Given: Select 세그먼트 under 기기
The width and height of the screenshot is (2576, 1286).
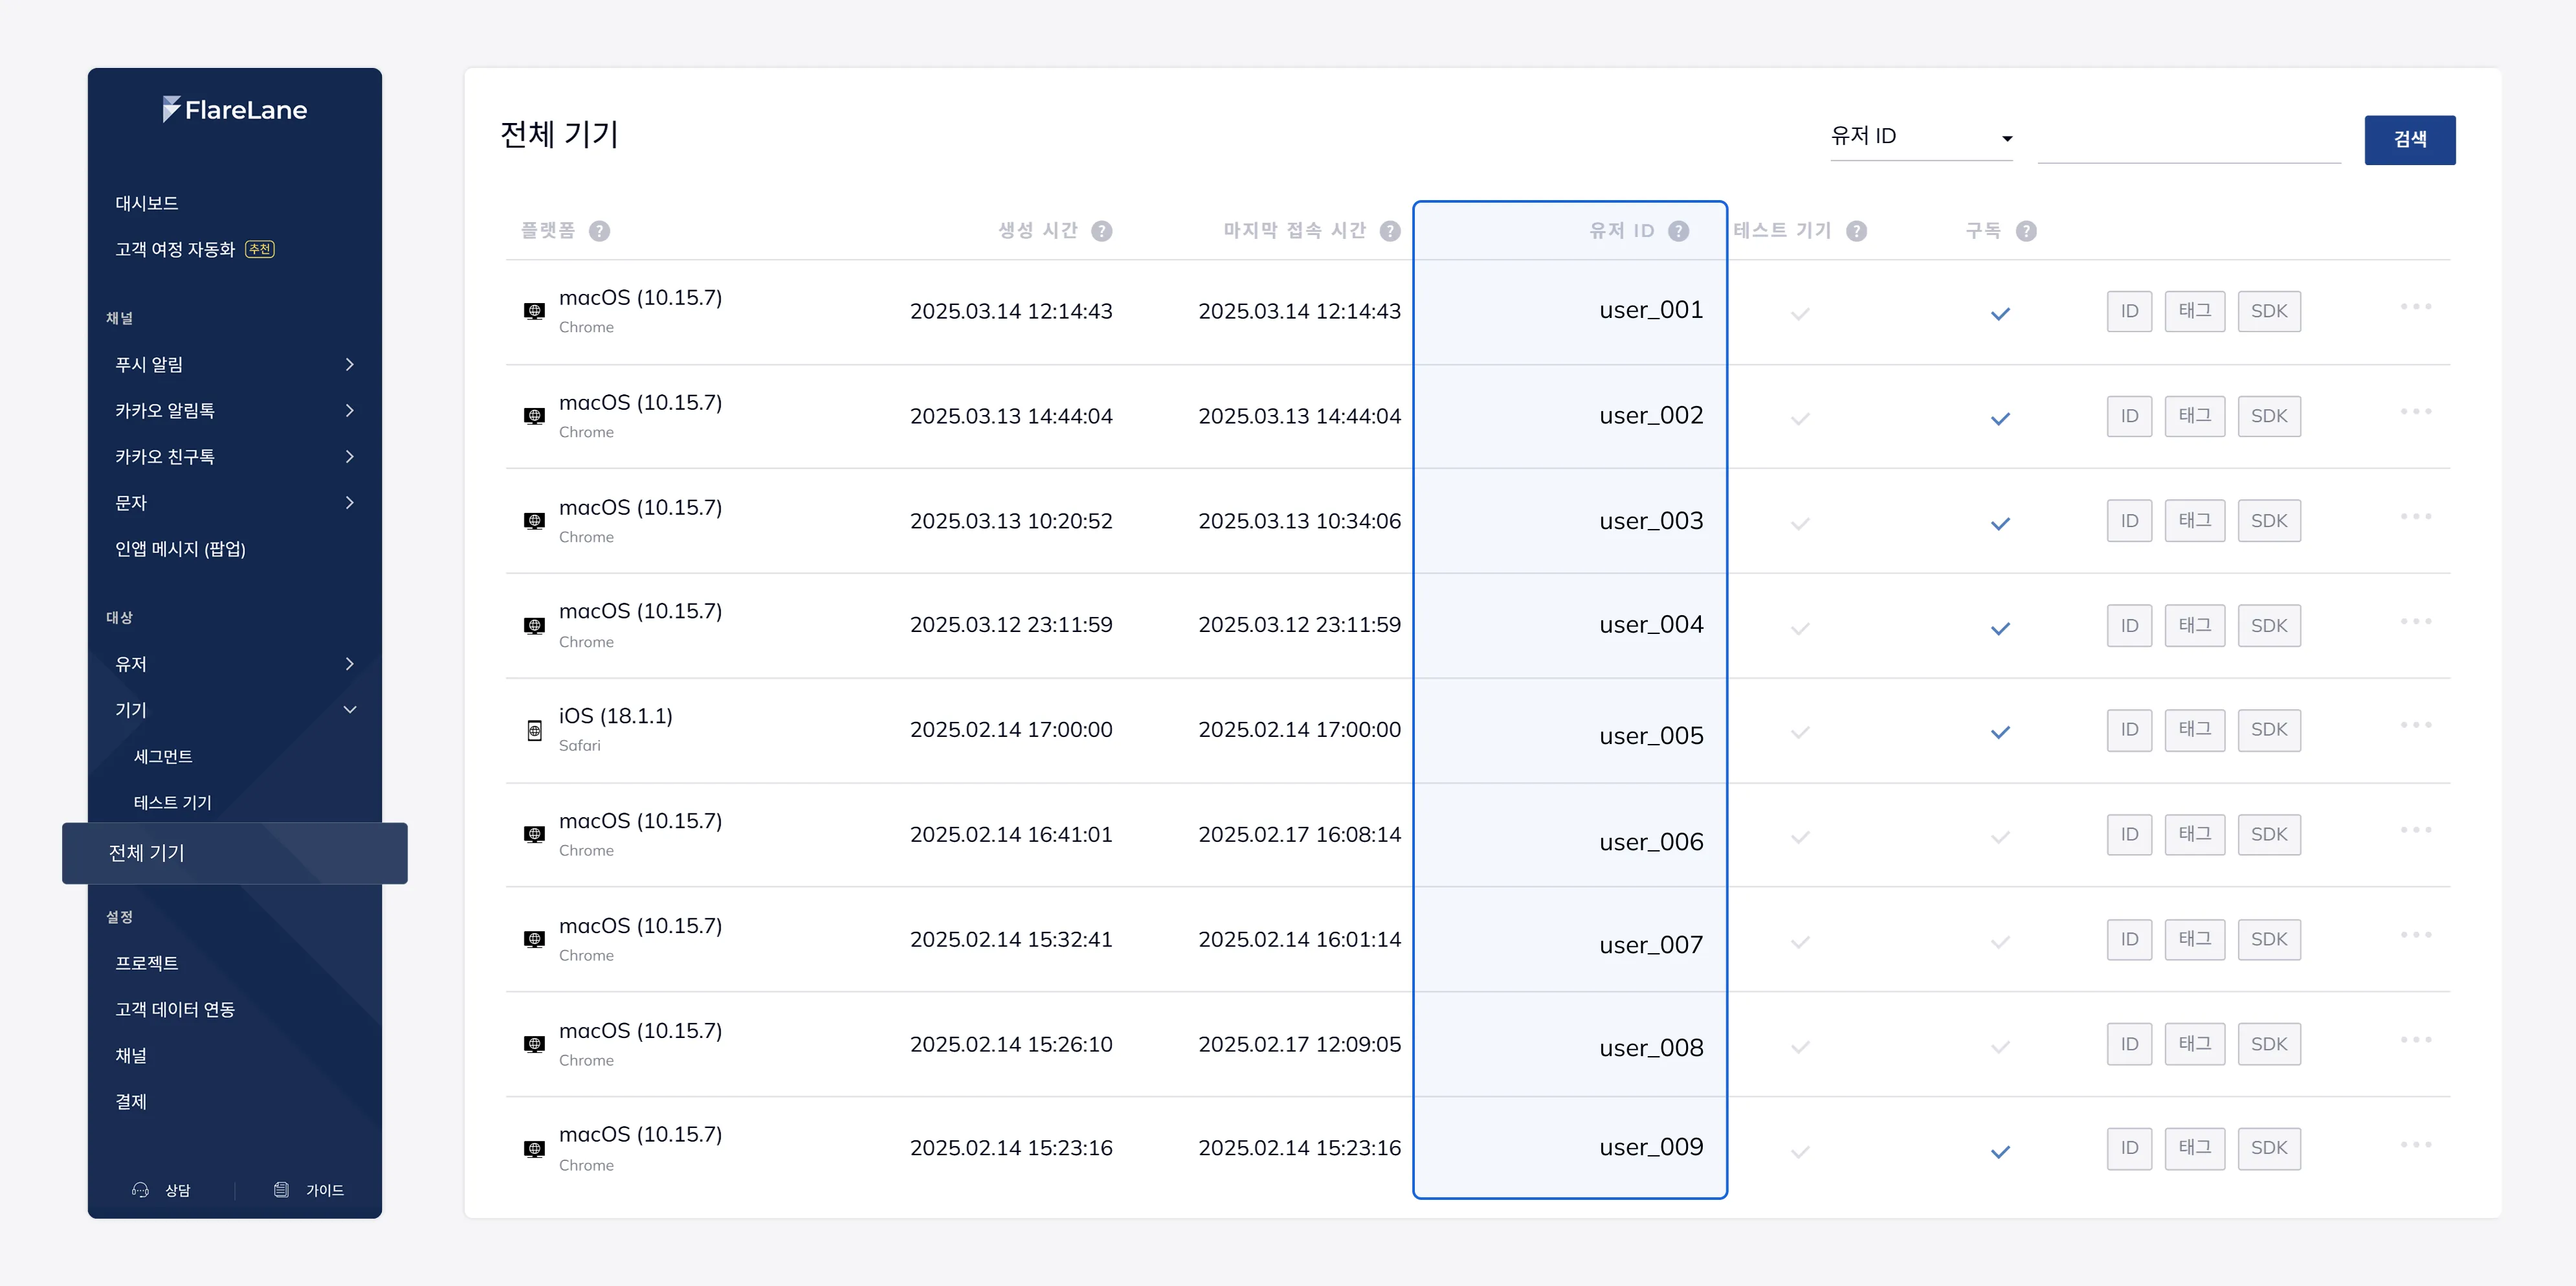Looking at the screenshot, I should [x=163, y=756].
